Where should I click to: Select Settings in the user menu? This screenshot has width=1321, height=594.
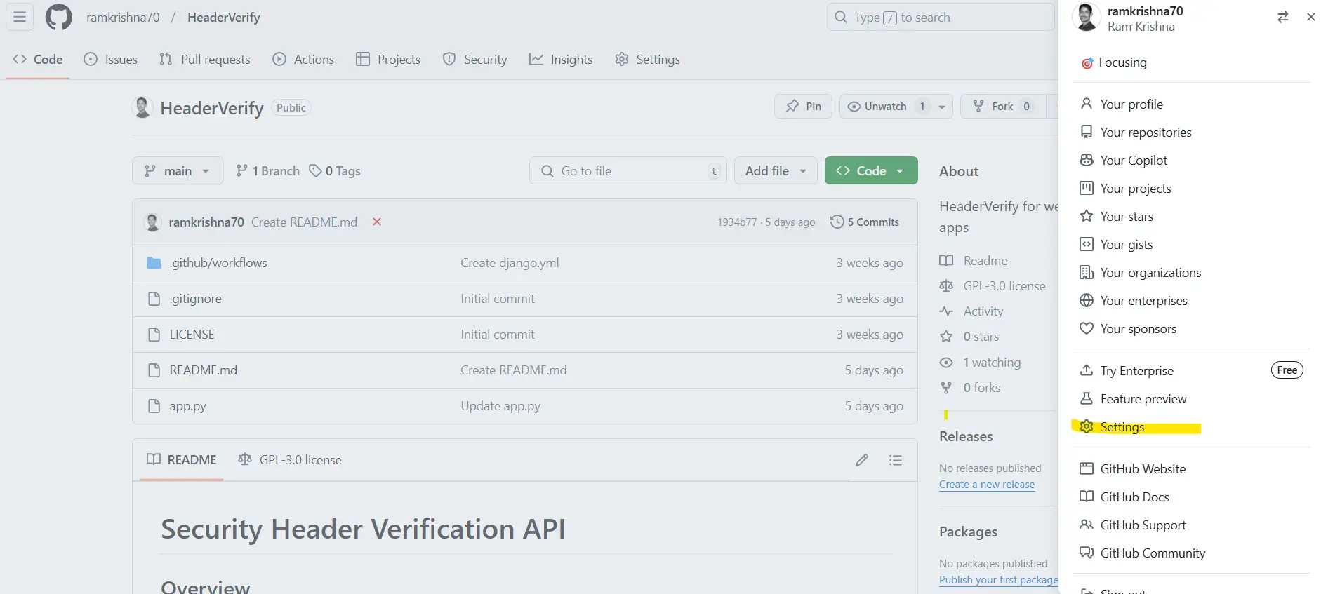pos(1122,427)
